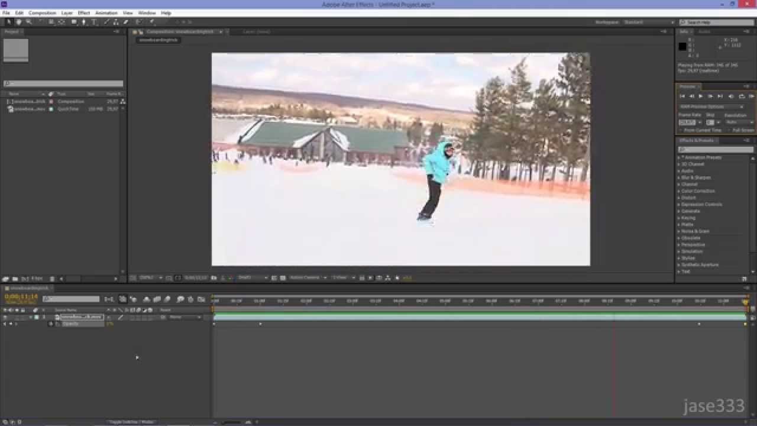The width and height of the screenshot is (757, 426).
Task: Select the Zoom magnifier tool
Action: click(28, 22)
